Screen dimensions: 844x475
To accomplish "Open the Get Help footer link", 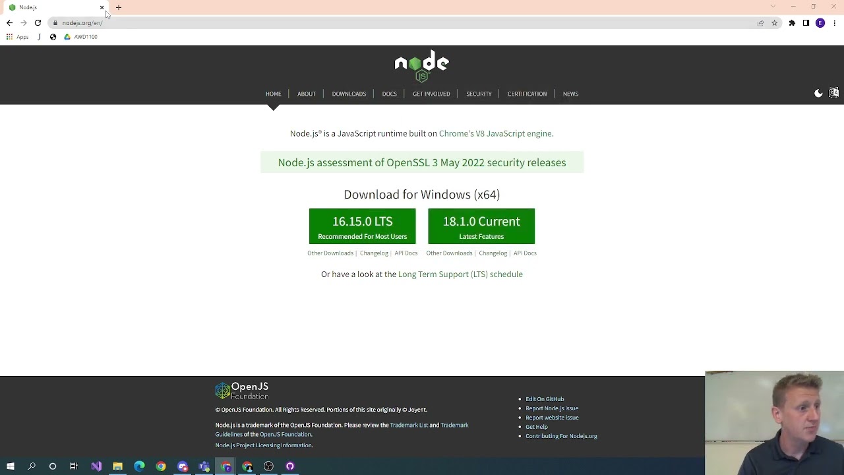I will coord(537,427).
